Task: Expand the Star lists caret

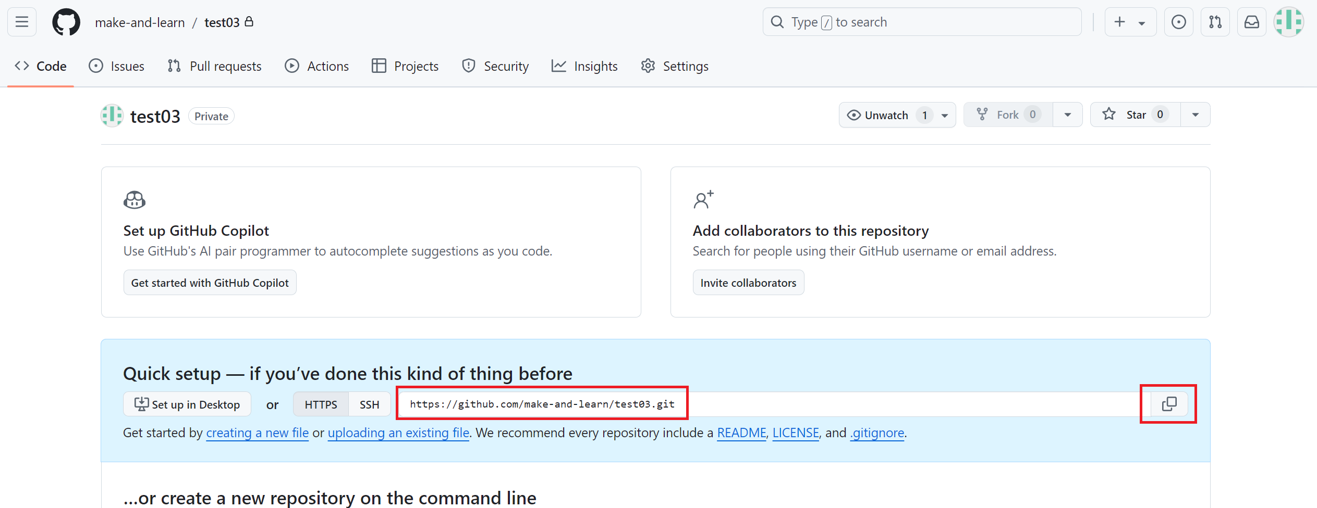Action: click(1196, 115)
